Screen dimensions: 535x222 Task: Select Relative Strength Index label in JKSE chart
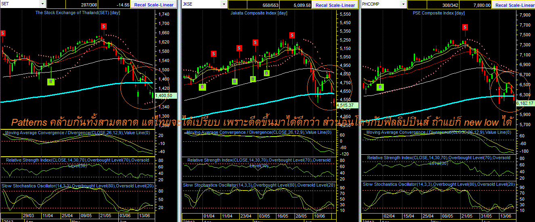tap(258, 162)
